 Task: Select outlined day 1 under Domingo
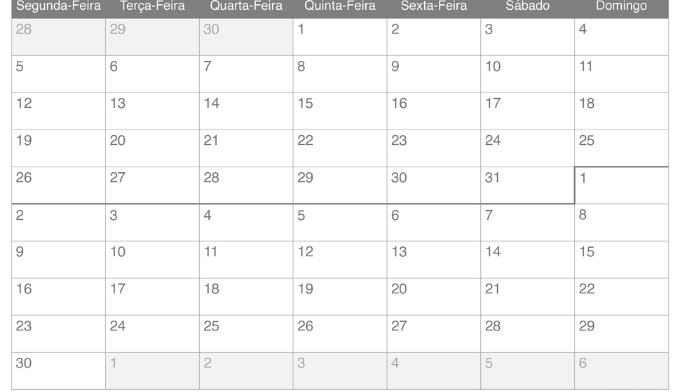(621, 185)
